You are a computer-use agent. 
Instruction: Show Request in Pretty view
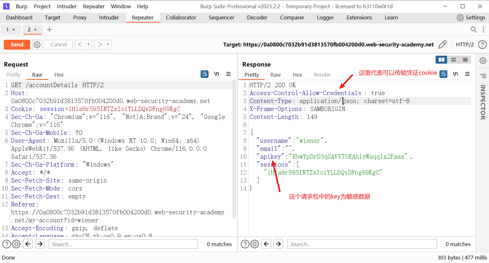[13, 75]
